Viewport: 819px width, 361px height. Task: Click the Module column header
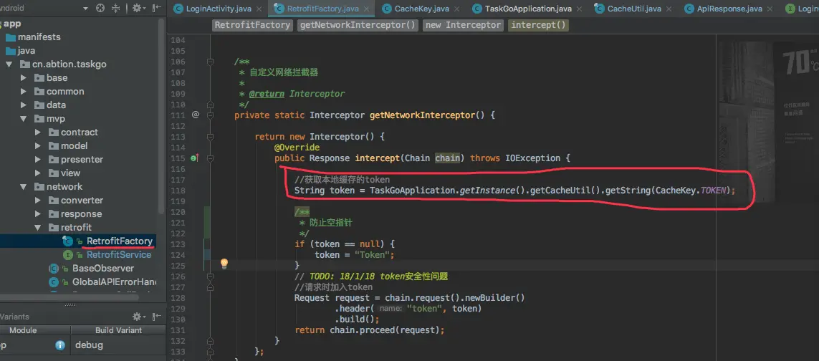click(23, 331)
